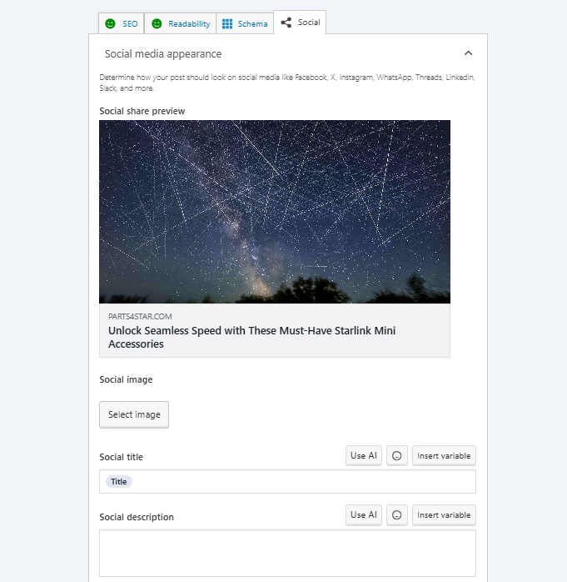Click Use AI for the Social title

pyautogui.click(x=364, y=456)
